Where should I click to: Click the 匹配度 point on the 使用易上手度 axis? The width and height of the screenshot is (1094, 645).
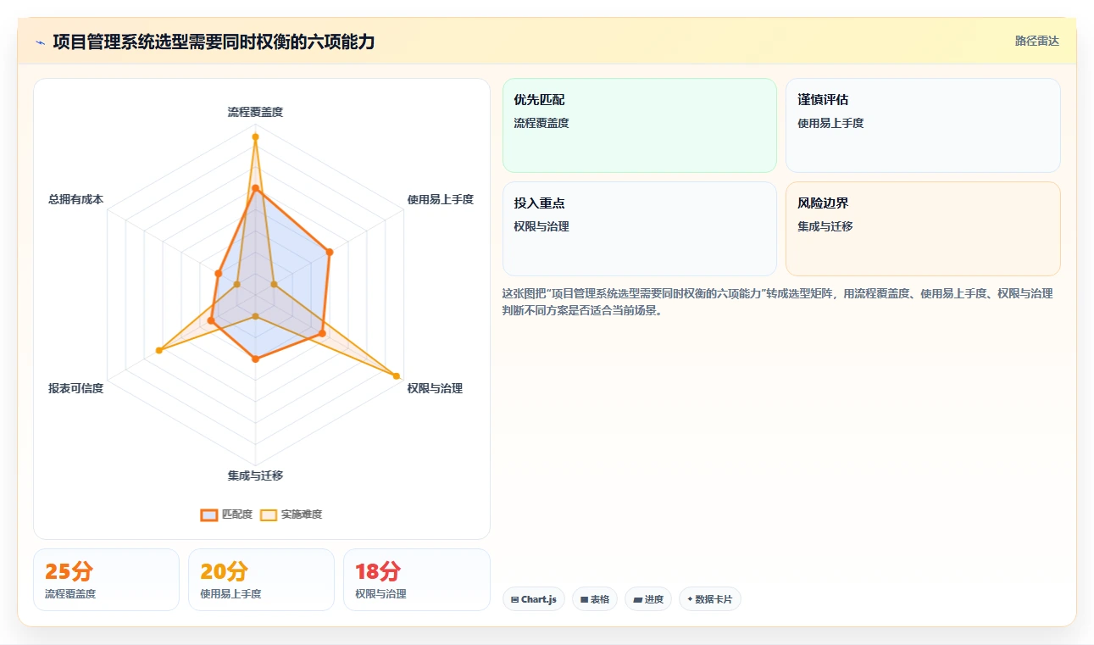(330, 252)
